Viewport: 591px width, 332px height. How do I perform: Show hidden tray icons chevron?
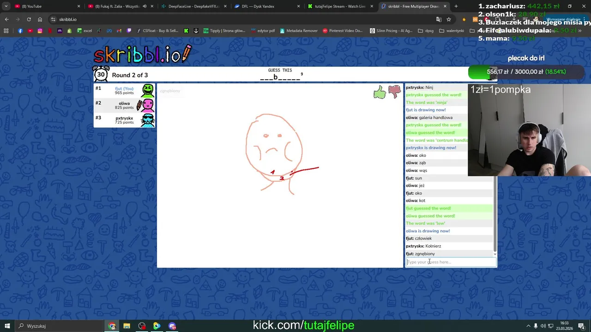pos(528,326)
